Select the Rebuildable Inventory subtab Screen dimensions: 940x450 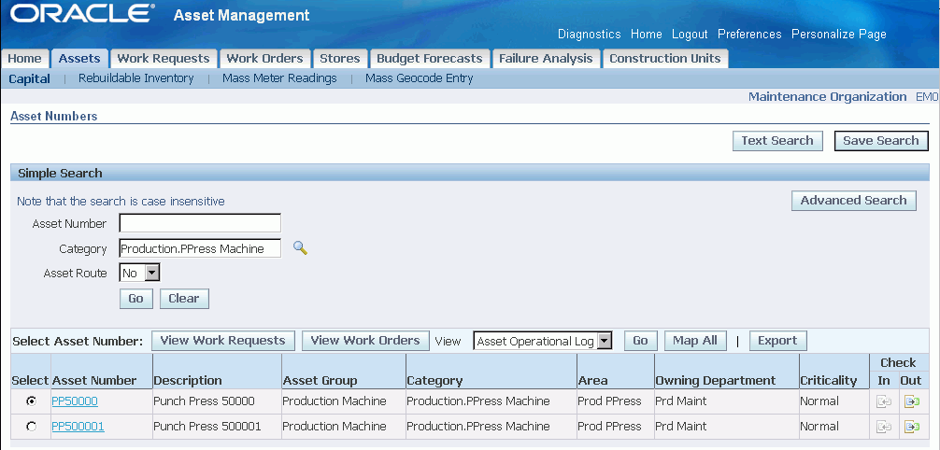click(136, 78)
